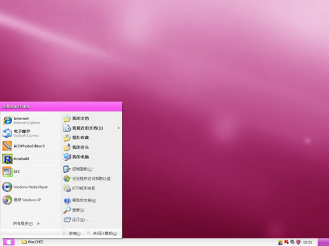
Task: Click the Apple logo Start button
Action: (9, 242)
